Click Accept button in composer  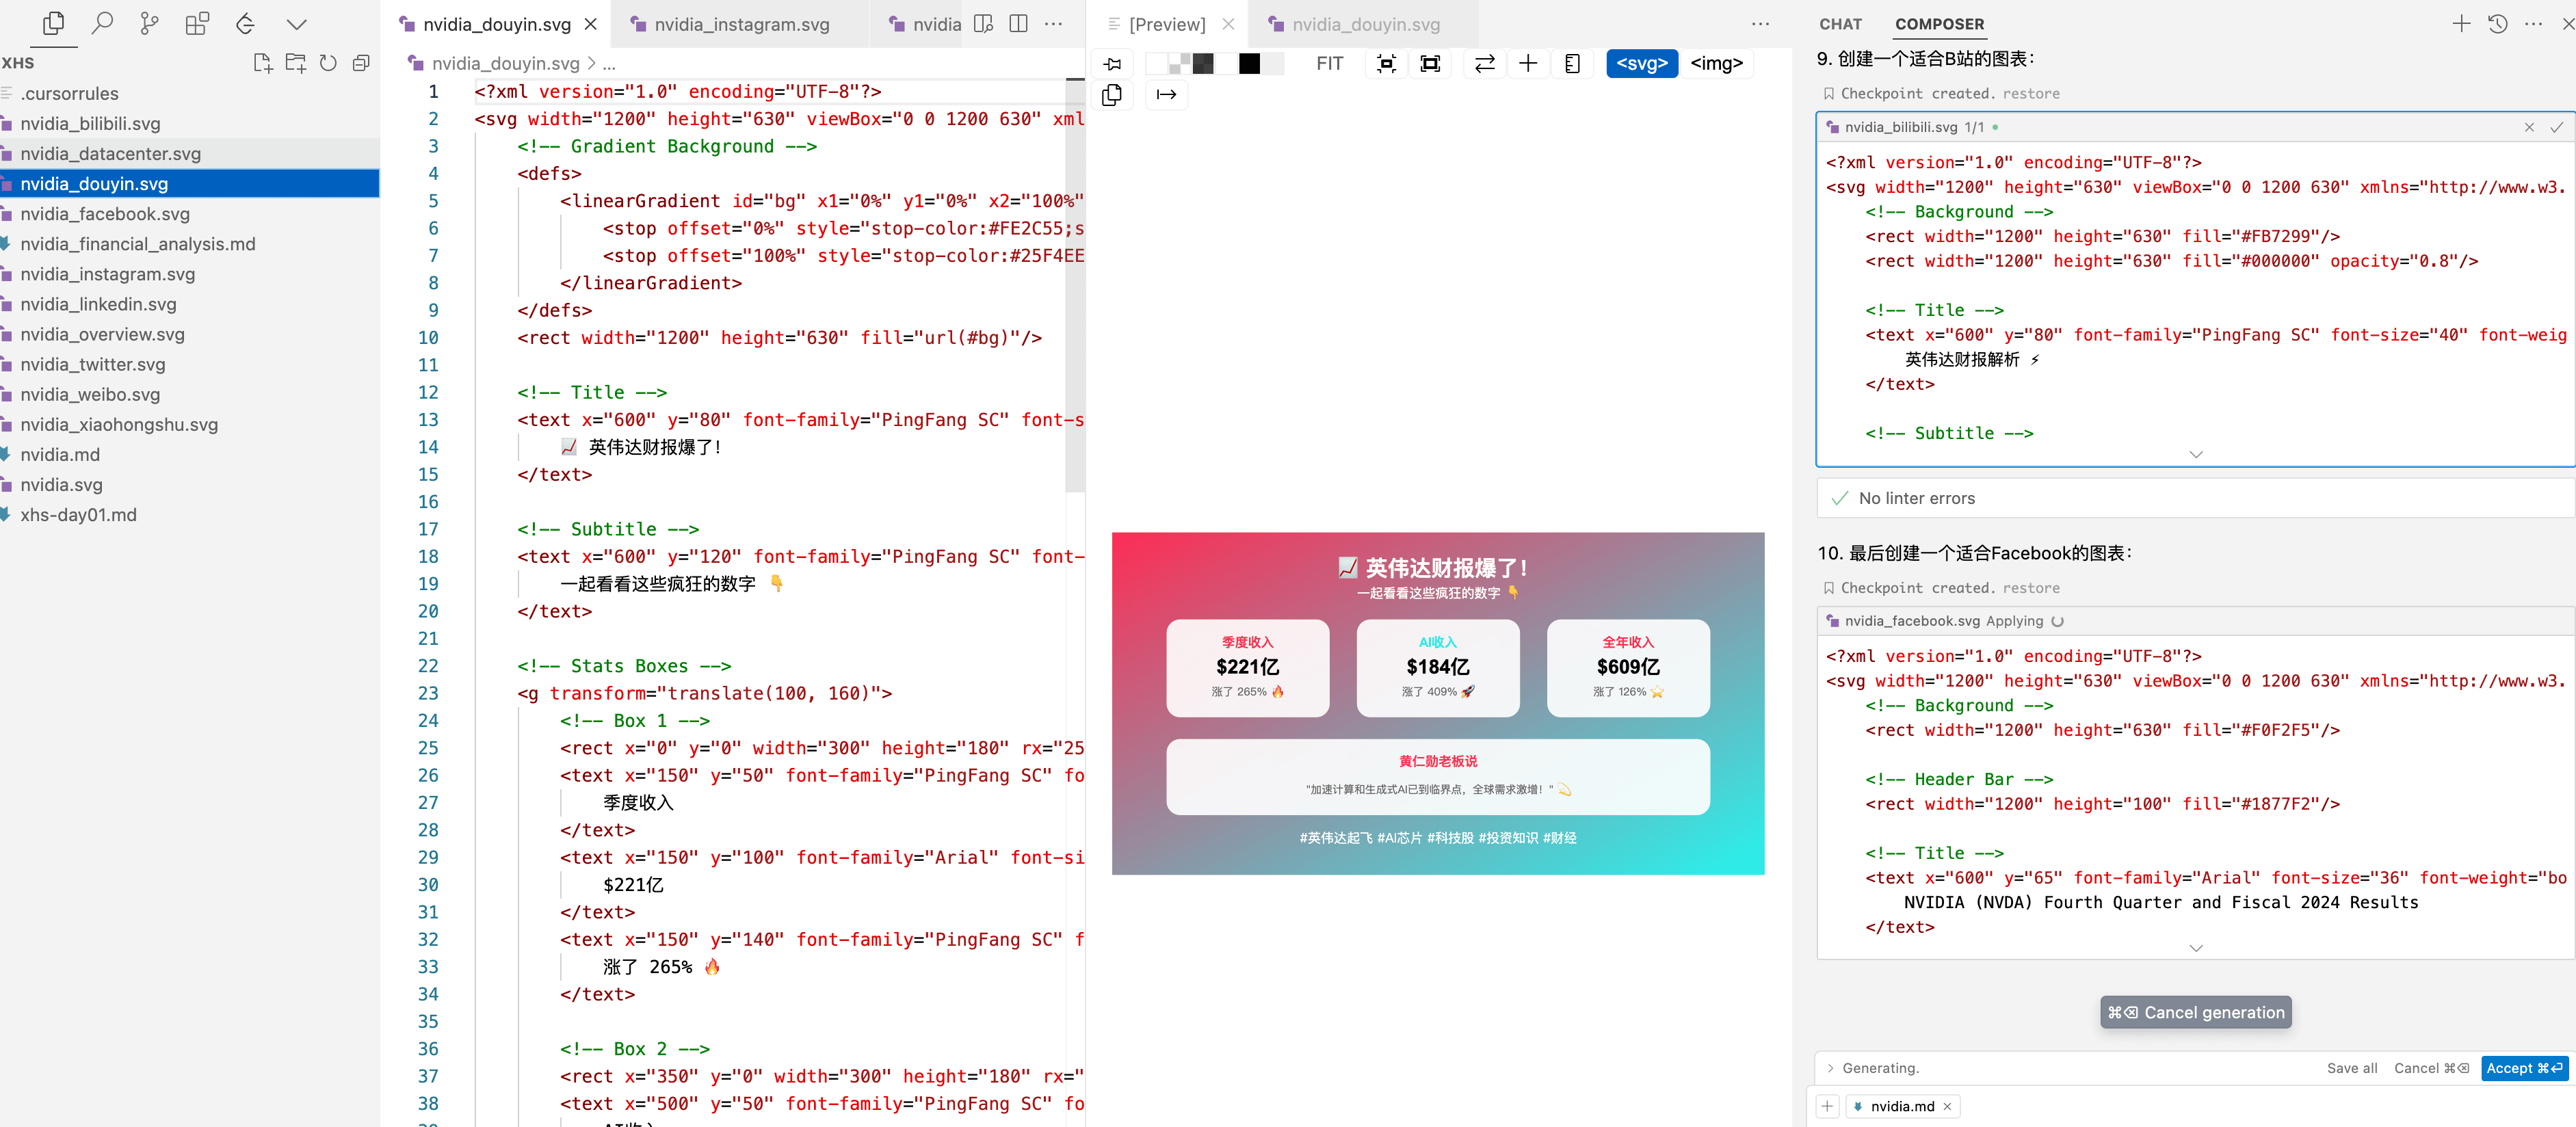point(2523,1068)
